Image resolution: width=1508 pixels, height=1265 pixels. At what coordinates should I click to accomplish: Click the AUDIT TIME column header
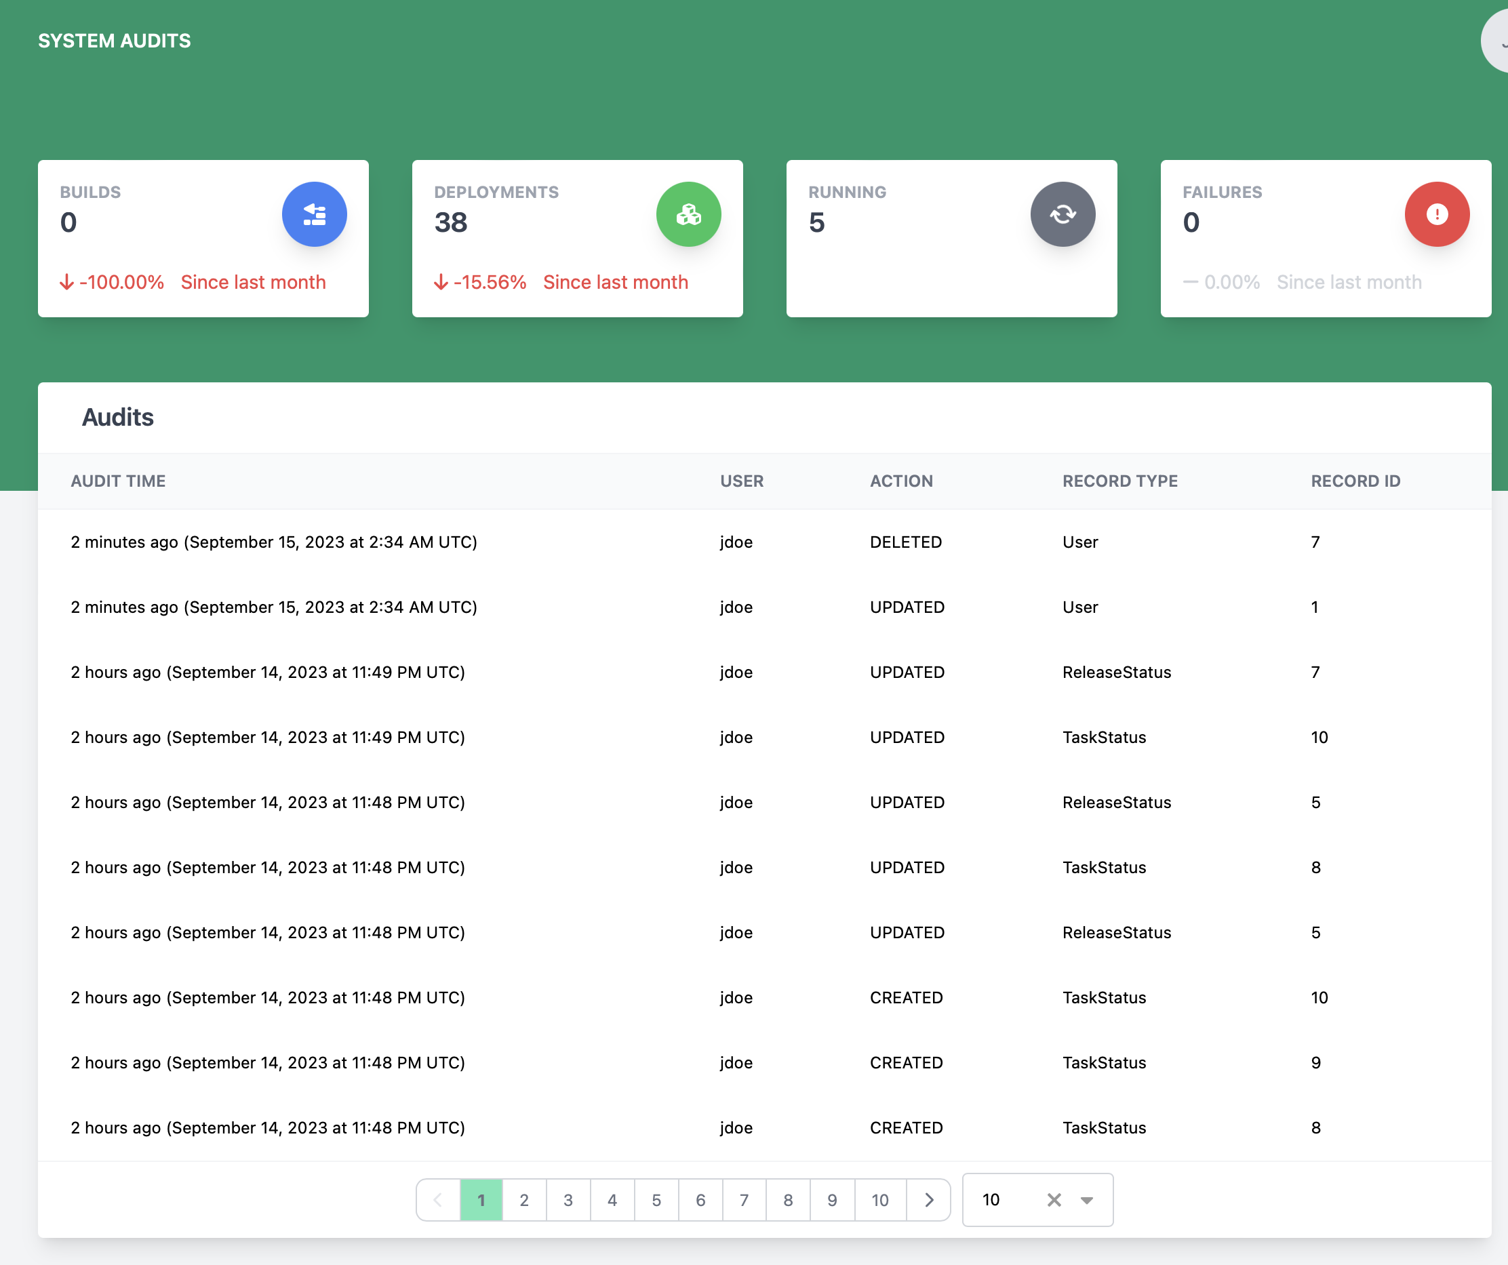(x=118, y=481)
